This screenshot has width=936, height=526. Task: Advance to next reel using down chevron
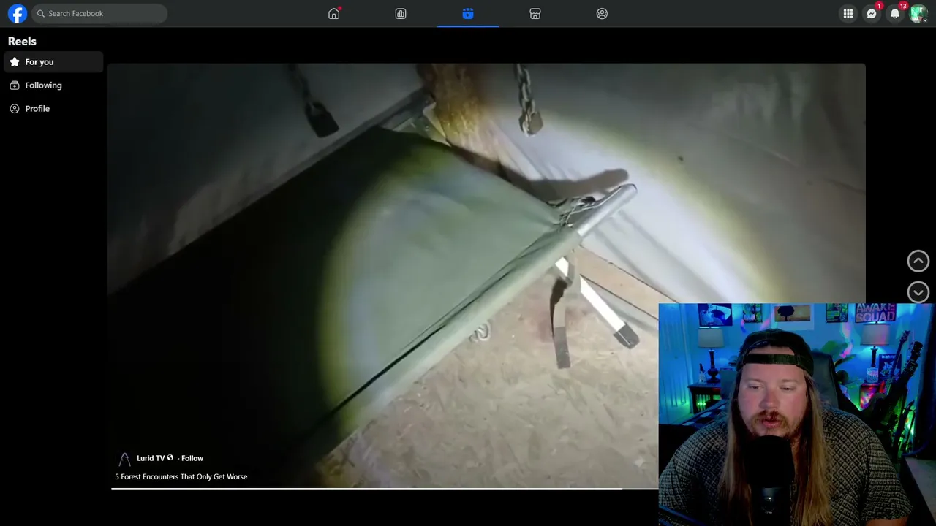[918, 292]
